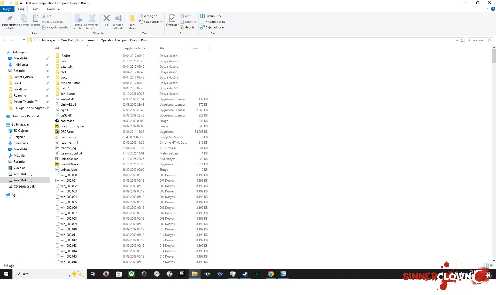Open the Kolay erişim dropdown
The width and height of the screenshot is (496, 295).
coord(150,22)
